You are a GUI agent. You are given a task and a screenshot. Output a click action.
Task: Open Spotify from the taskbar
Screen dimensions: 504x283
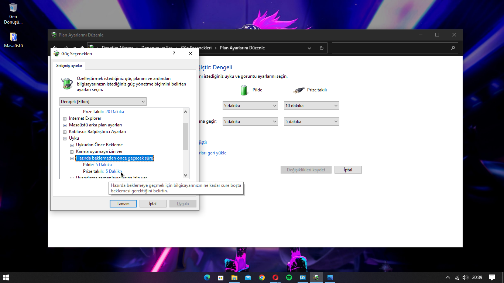pyautogui.click(x=289, y=277)
